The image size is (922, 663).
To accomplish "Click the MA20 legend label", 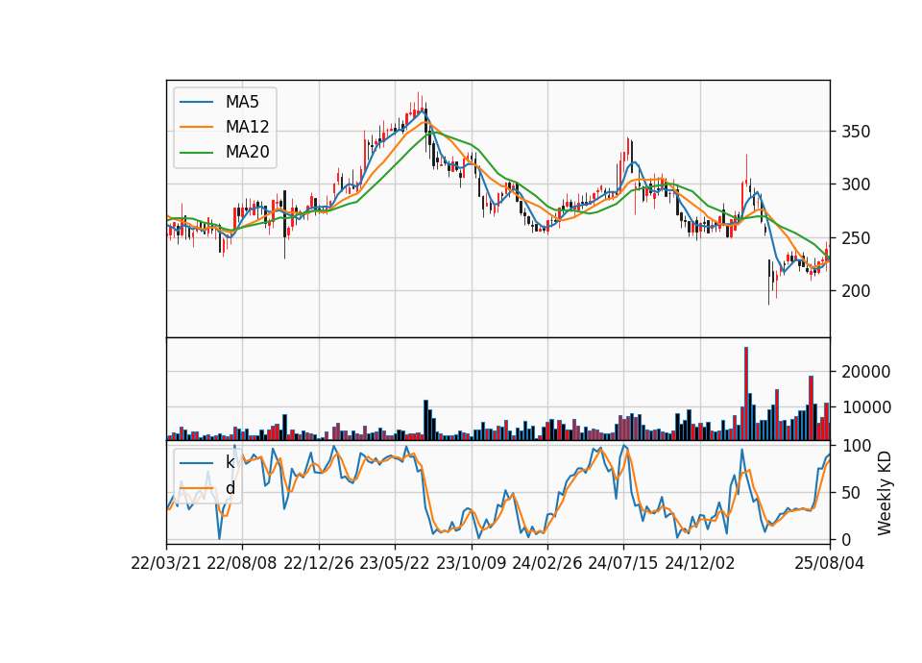I will point(247,152).
